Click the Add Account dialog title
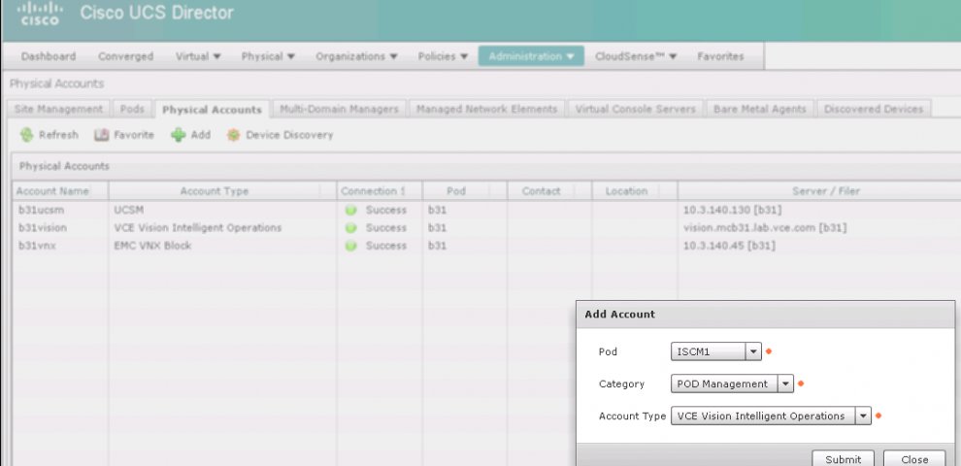961x466 pixels. pyautogui.click(x=619, y=315)
